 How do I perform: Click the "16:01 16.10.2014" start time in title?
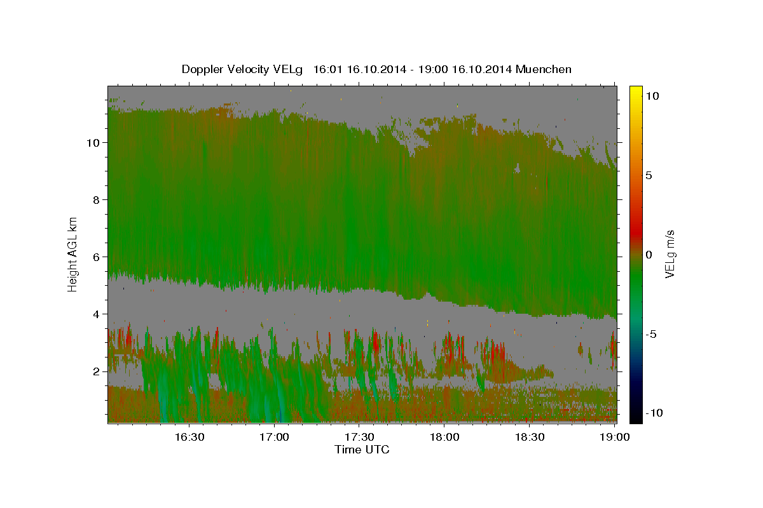point(360,69)
